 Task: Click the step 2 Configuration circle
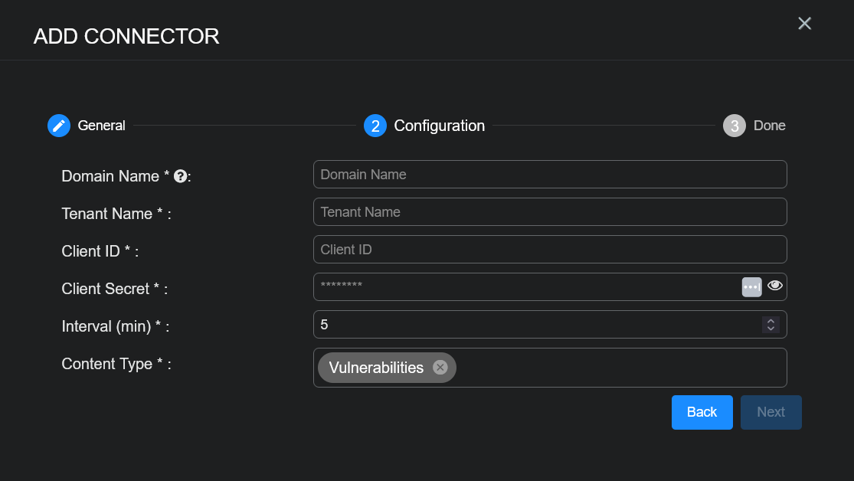point(375,126)
